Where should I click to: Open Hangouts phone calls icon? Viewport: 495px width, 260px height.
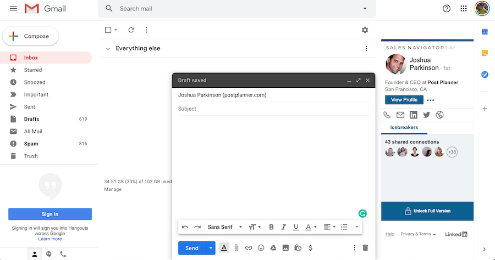click(63, 254)
